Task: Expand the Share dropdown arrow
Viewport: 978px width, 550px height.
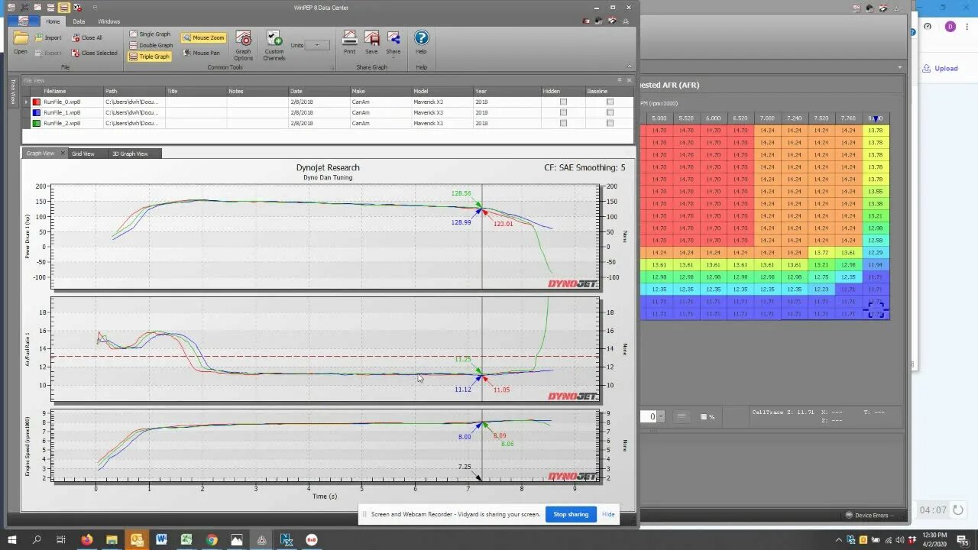Action: tap(393, 57)
